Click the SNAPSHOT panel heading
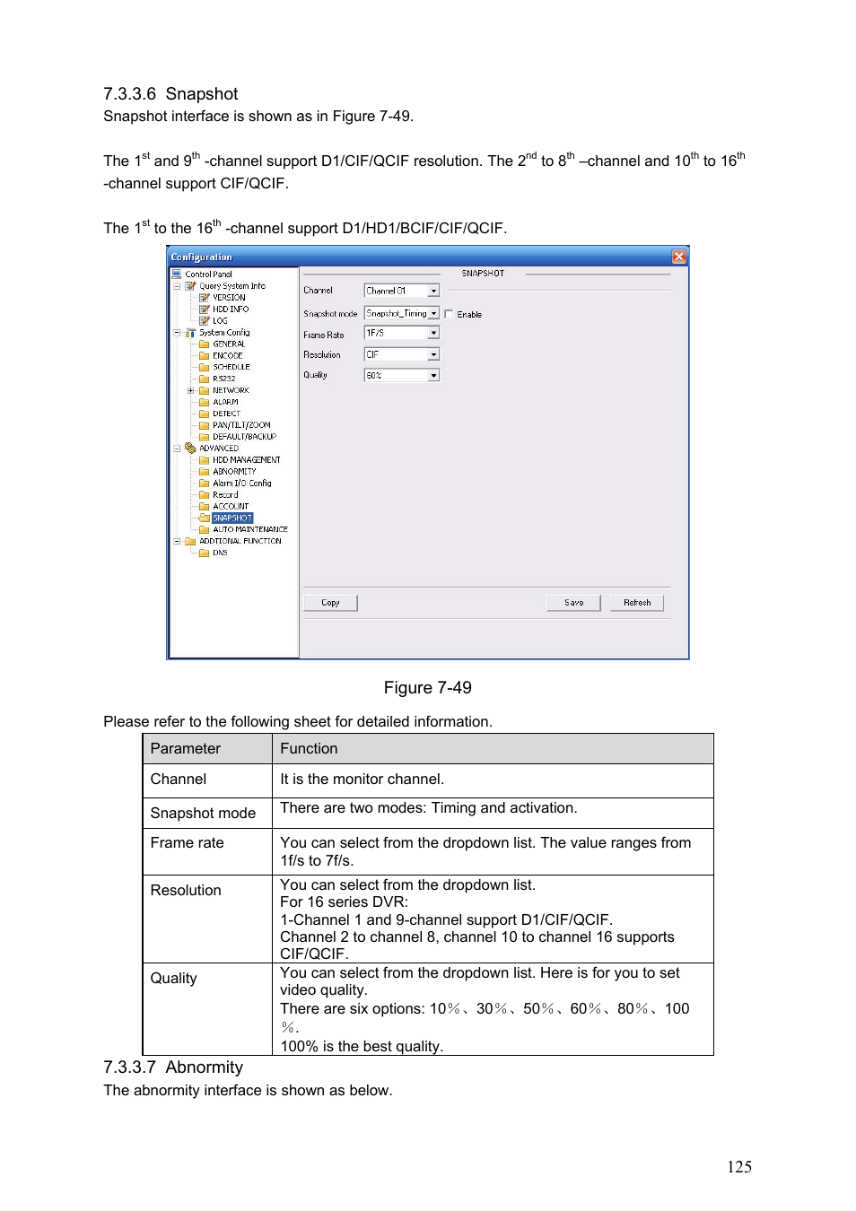Image resolution: width=856 pixels, height=1211 pixels. [x=483, y=274]
